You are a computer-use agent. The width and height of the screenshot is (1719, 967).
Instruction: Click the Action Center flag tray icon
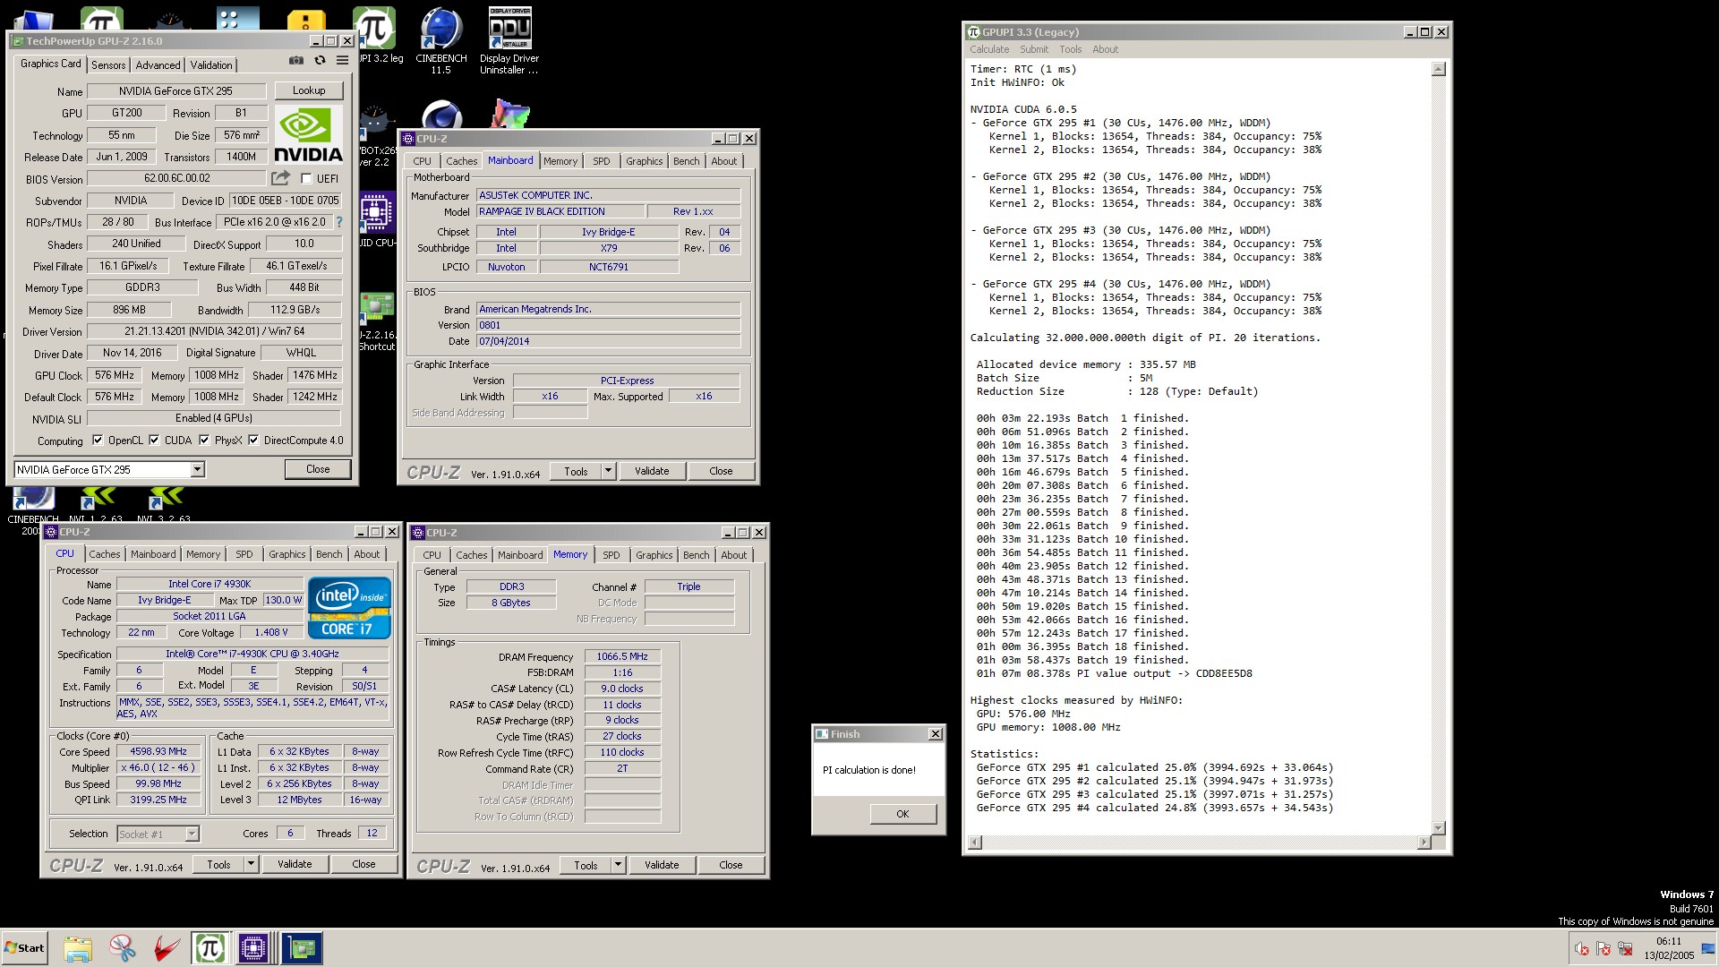[x=1604, y=949]
